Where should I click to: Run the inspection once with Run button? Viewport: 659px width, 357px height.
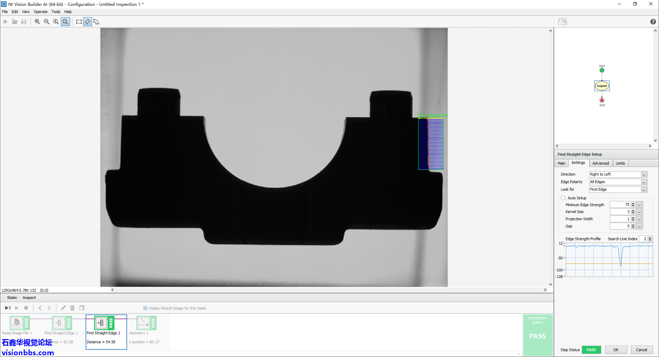tap(8, 308)
